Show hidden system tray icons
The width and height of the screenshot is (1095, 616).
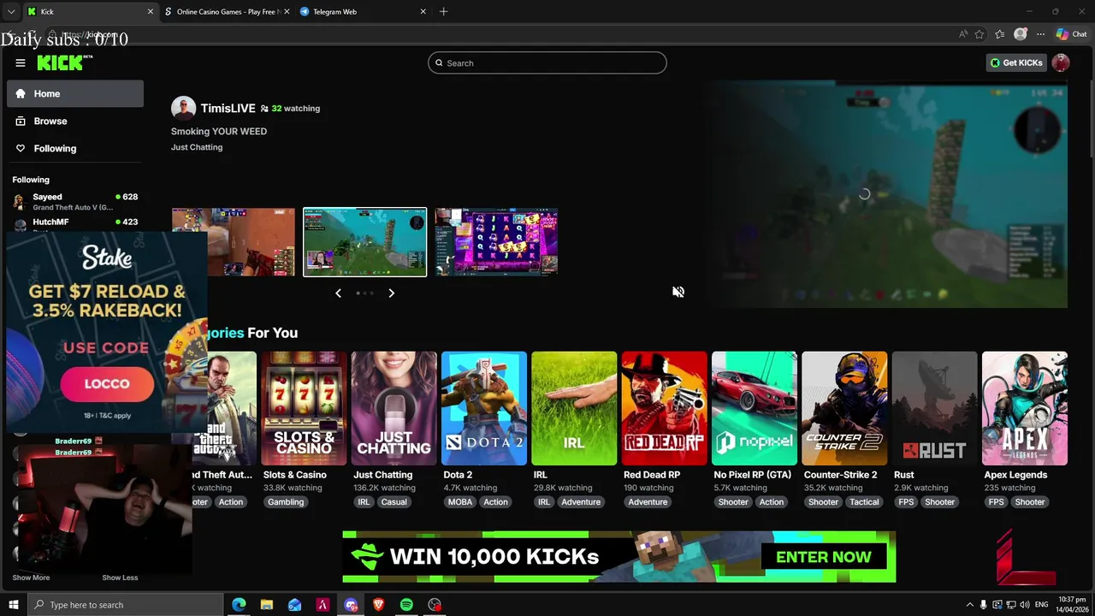[969, 605]
